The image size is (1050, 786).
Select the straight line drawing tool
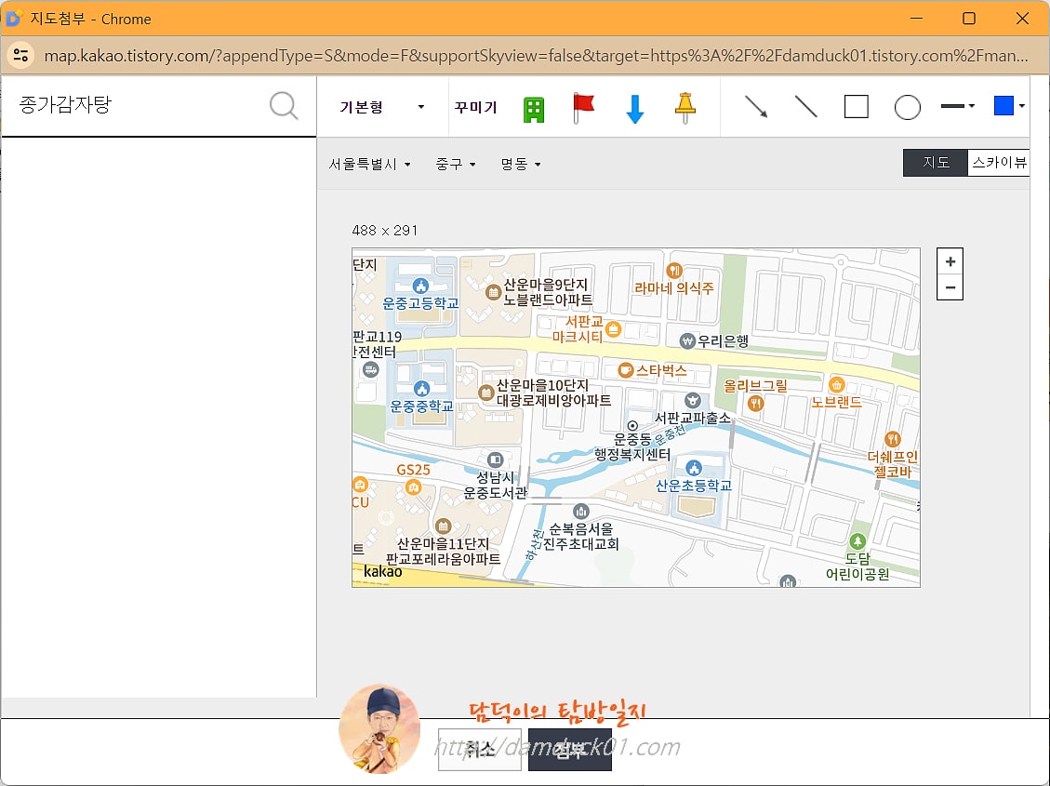[805, 106]
